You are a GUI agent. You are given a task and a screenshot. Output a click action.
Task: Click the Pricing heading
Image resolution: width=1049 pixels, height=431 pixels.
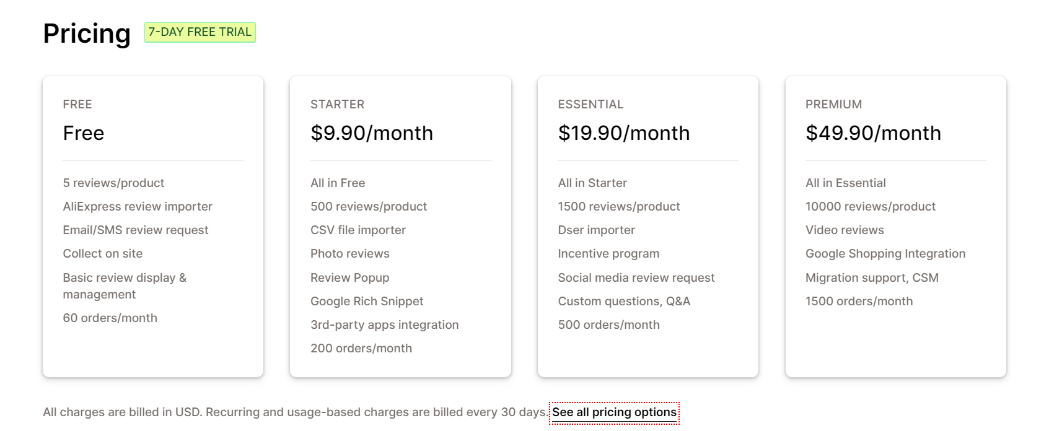(x=87, y=33)
